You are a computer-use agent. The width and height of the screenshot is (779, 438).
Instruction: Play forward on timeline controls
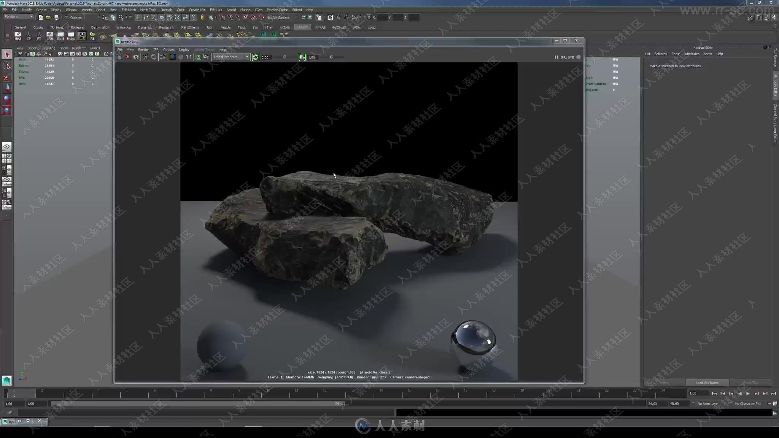(x=748, y=394)
